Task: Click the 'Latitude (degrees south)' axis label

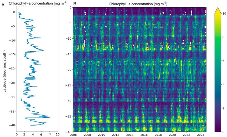Action: (x=5, y=71)
